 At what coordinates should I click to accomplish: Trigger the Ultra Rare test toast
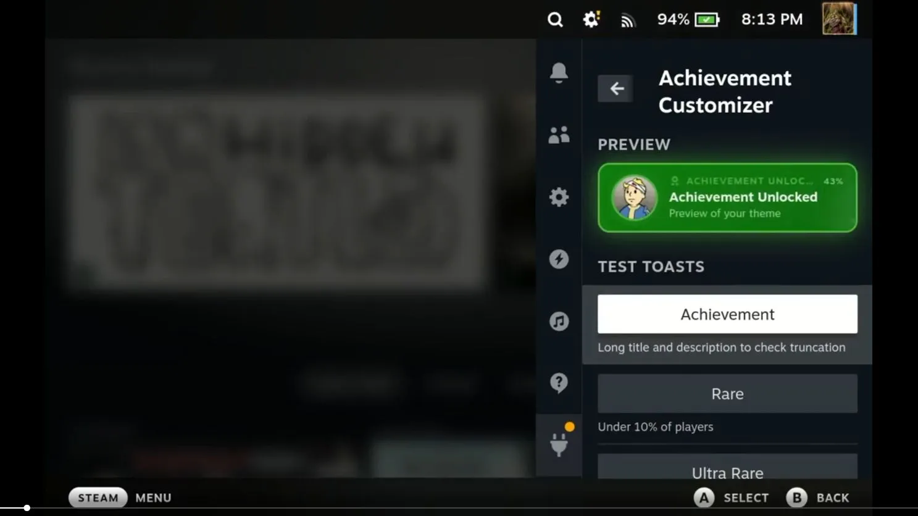(x=727, y=467)
